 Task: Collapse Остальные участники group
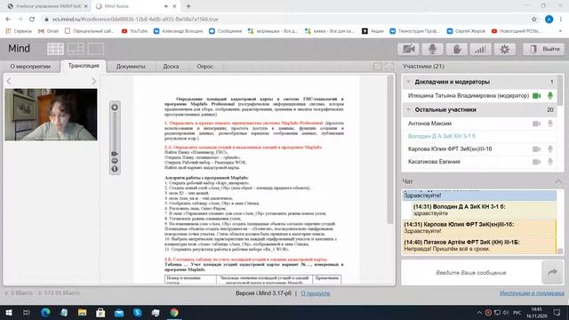pyautogui.click(x=409, y=109)
